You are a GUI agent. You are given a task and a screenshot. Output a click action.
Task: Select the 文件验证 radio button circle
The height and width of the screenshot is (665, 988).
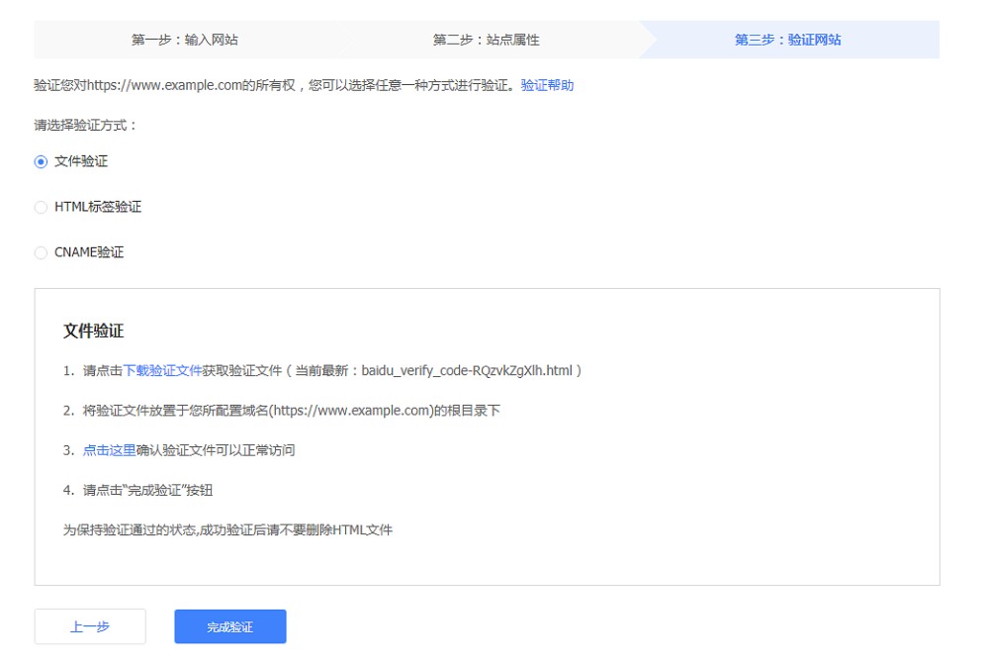(41, 162)
